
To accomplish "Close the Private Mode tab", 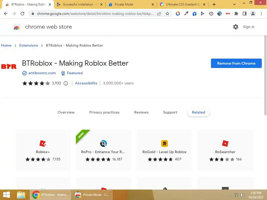I will (153, 5).
